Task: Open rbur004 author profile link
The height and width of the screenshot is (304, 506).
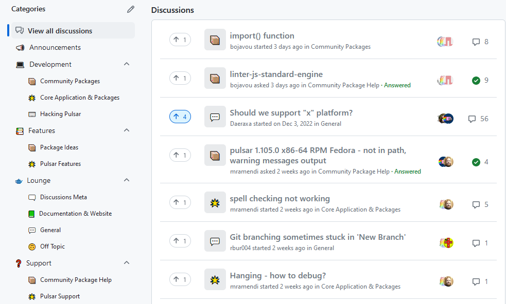Action: click(x=240, y=248)
